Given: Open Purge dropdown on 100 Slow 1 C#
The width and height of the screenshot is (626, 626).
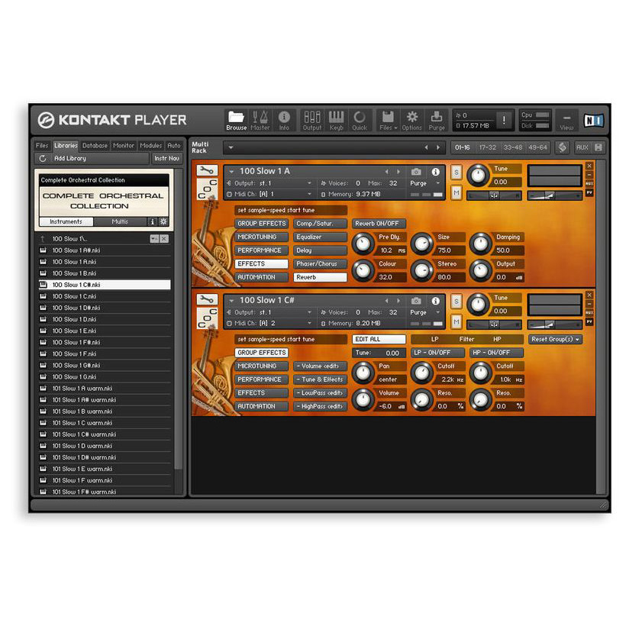Looking at the screenshot, I should [x=438, y=312].
